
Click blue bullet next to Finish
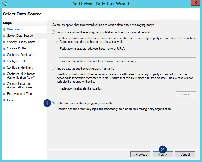coord(4,100)
